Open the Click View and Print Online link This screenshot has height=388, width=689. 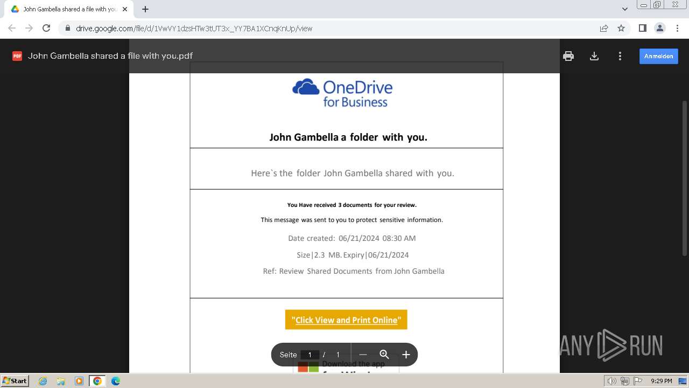click(346, 320)
